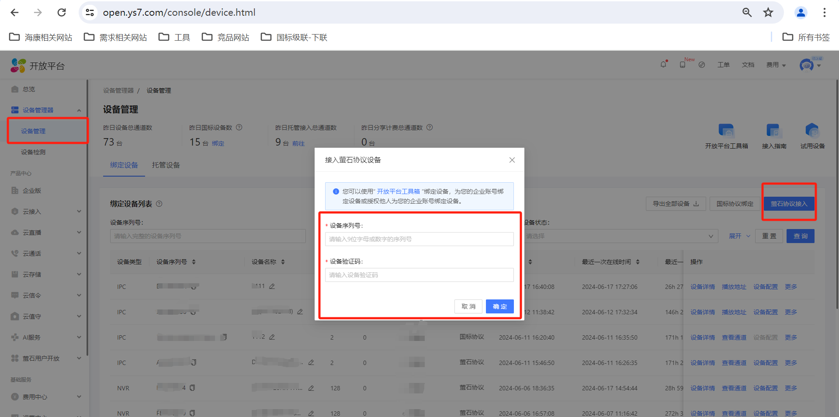Focus the 设备序列号 field in the dialog
This screenshot has width=839, height=417.
pyautogui.click(x=419, y=239)
